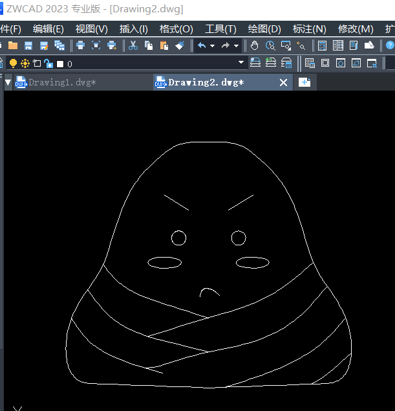The image size is (395, 411).
Task: Click the Save As icon with pencil
Action: tap(44, 45)
